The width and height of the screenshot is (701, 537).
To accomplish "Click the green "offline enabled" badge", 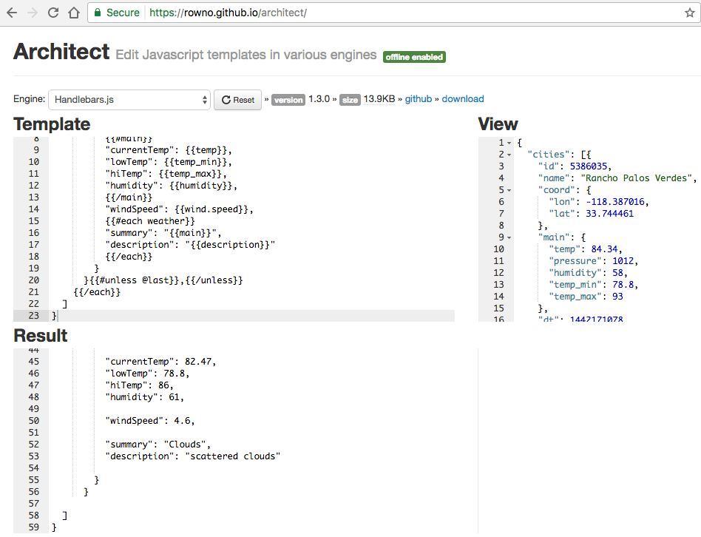I will point(414,56).
